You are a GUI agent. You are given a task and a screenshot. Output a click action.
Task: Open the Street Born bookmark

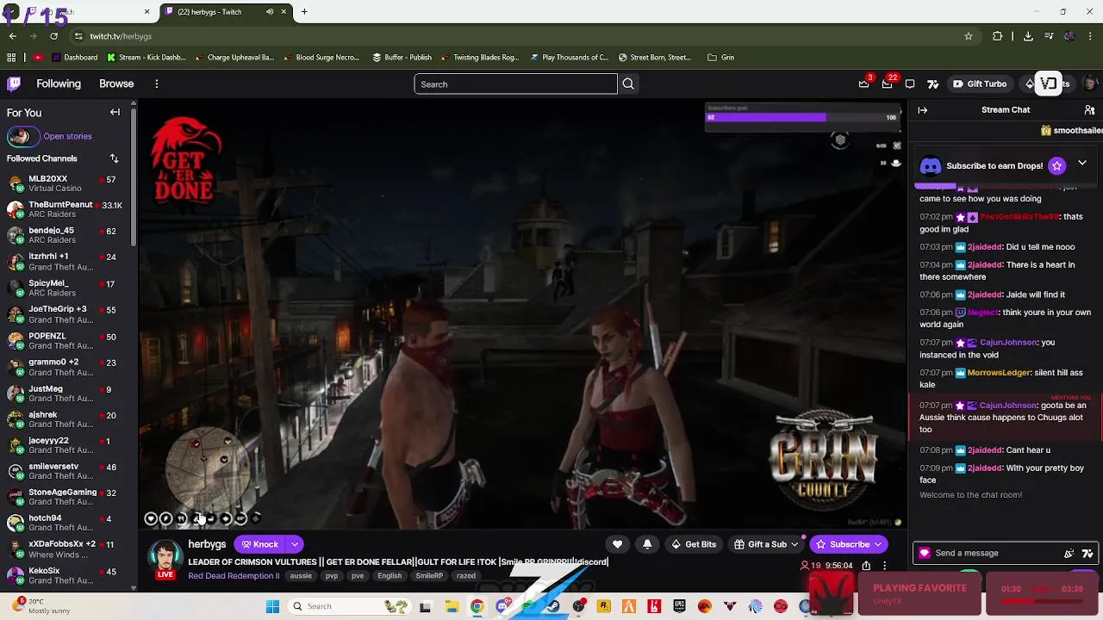[655, 58]
